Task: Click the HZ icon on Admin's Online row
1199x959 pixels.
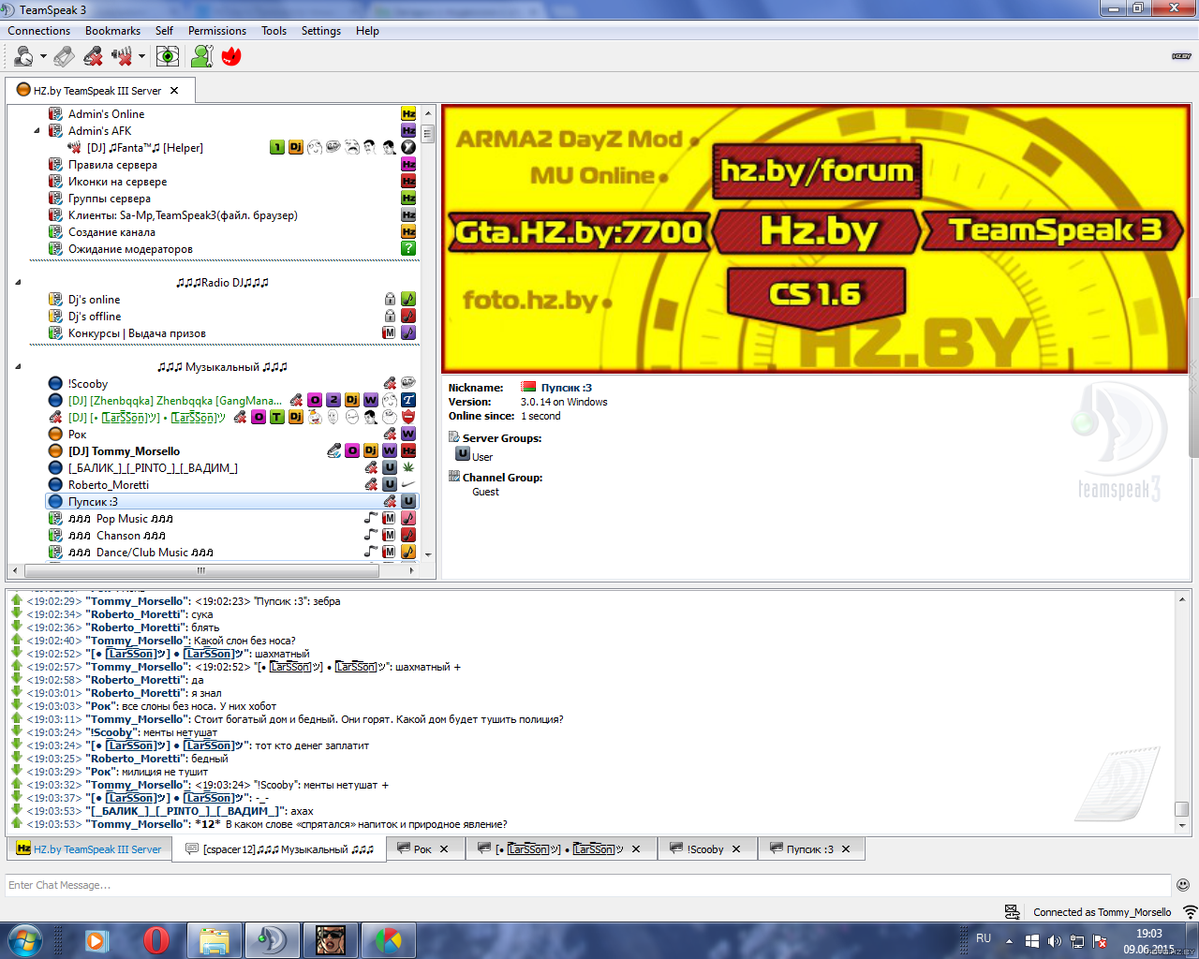Action: [x=408, y=113]
